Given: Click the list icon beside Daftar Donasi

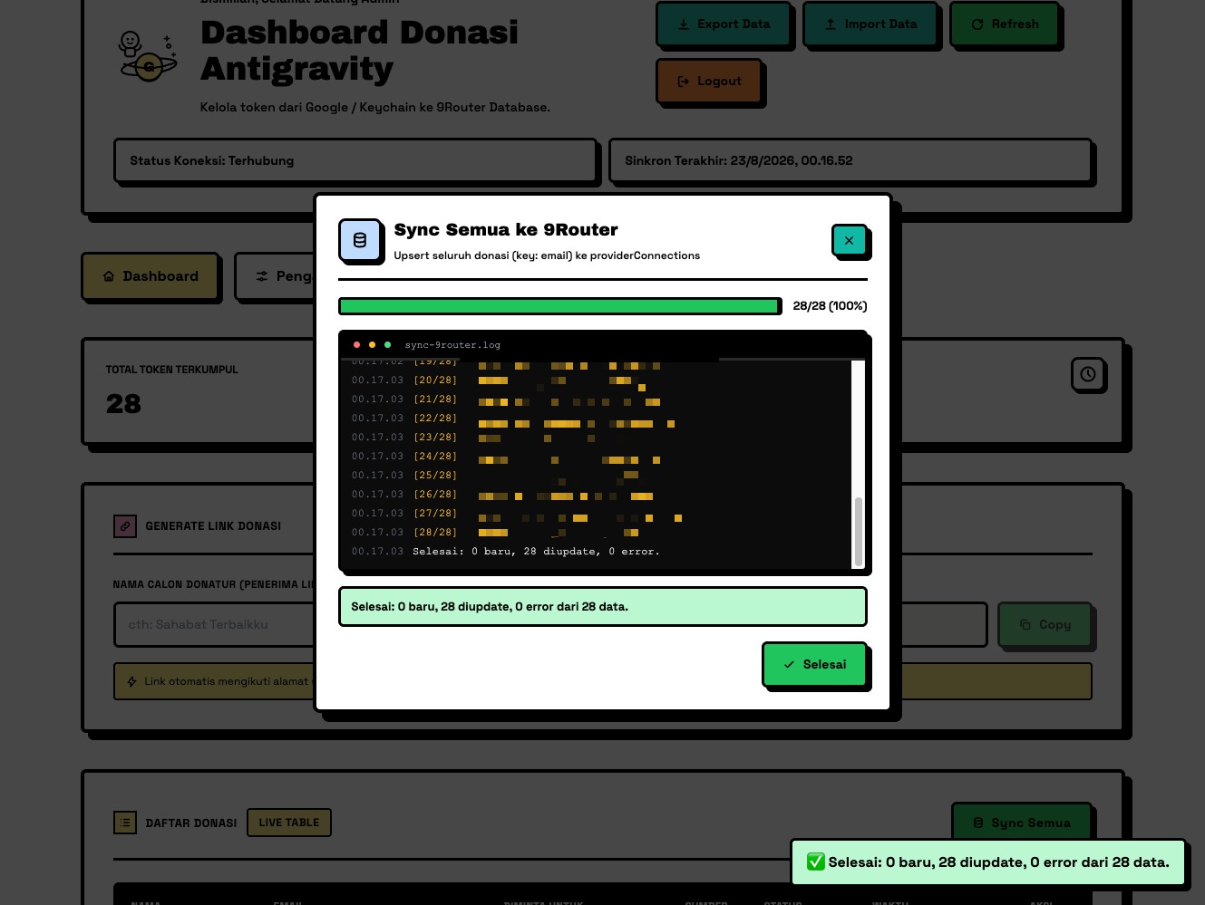Looking at the screenshot, I should 125,823.
